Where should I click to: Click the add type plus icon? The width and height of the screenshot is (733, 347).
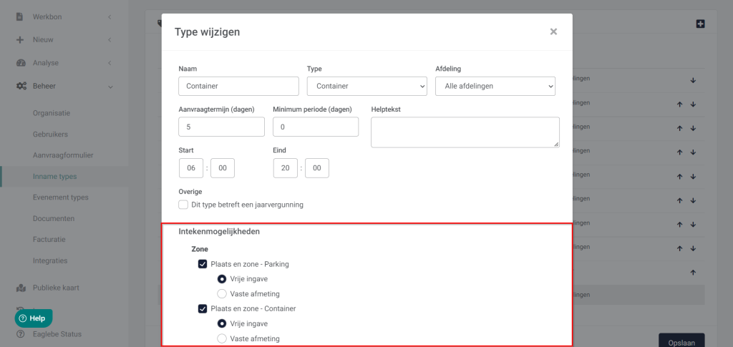point(700,24)
